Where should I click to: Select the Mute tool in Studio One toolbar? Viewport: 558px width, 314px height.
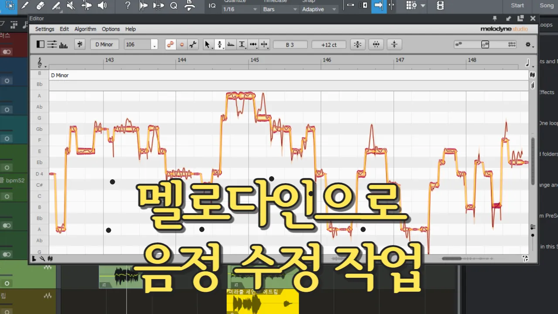click(71, 5)
